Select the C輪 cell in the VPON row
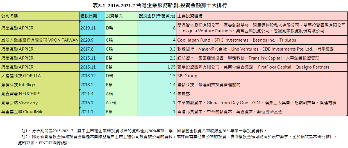Screen dimensions: 348x148 click(121, 40)
